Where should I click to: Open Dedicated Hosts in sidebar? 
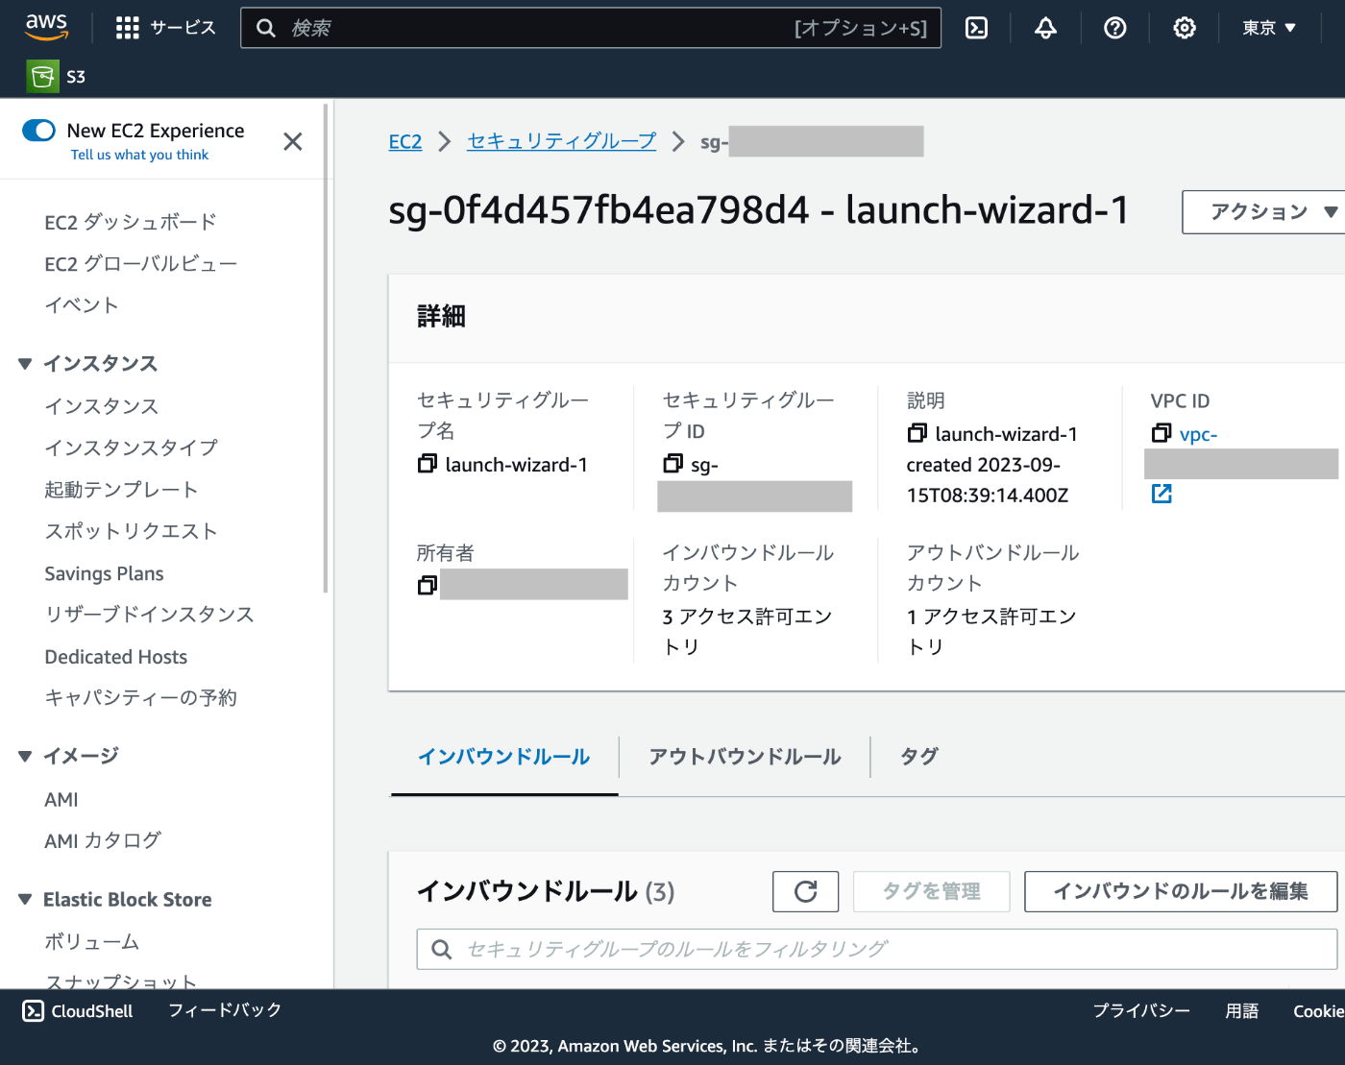click(x=115, y=657)
